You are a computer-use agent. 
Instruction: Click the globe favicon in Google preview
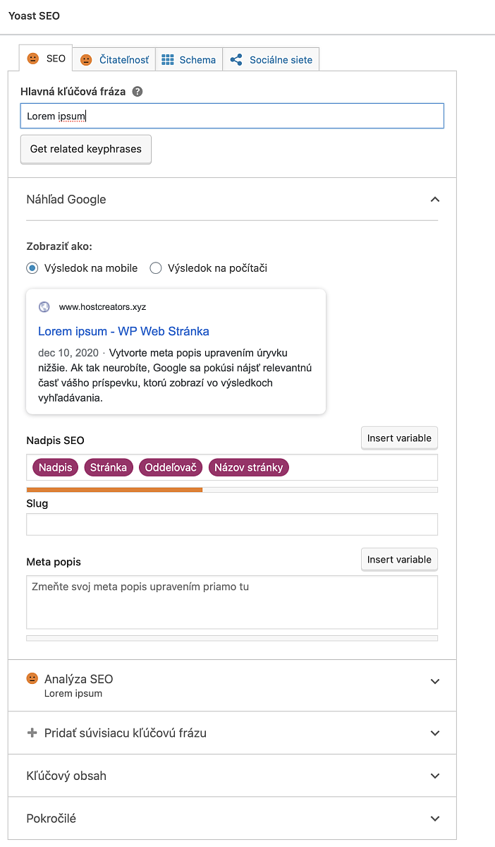(x=44, y=307)
